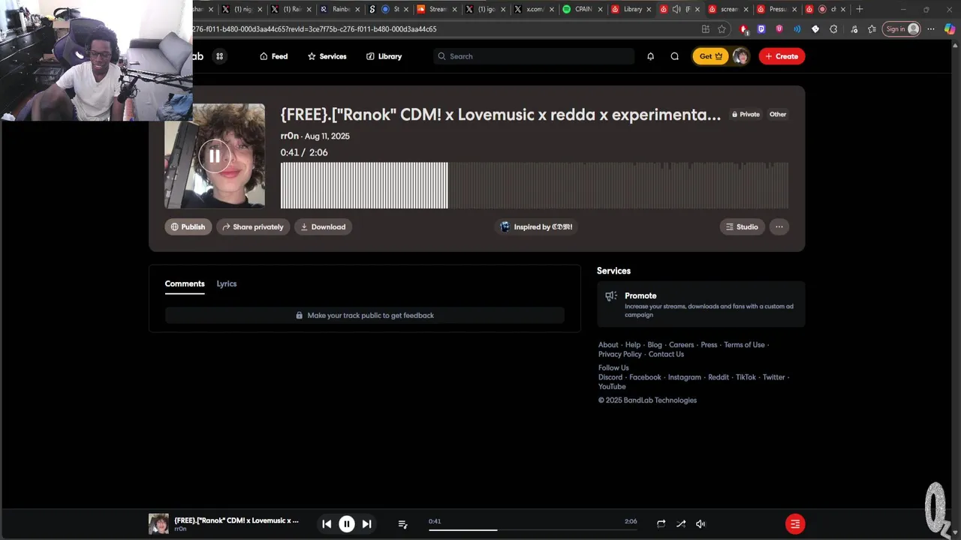Pause playback in the bottom player bar
This screenshot has height=540, width=961.
click(x=347, y=524)
